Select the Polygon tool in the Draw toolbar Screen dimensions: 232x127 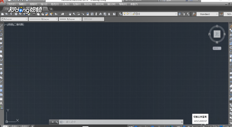(x=1, y=39)
